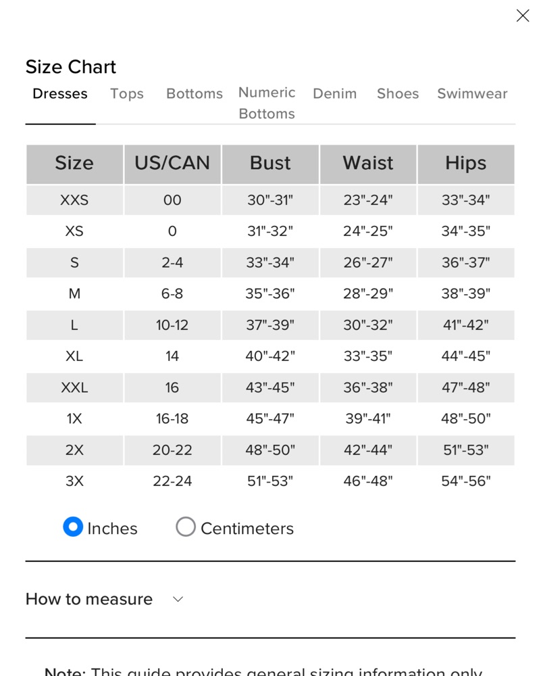Switch to the Tops tab
This screenshot has height=676, width=541.
pos(126,93)
